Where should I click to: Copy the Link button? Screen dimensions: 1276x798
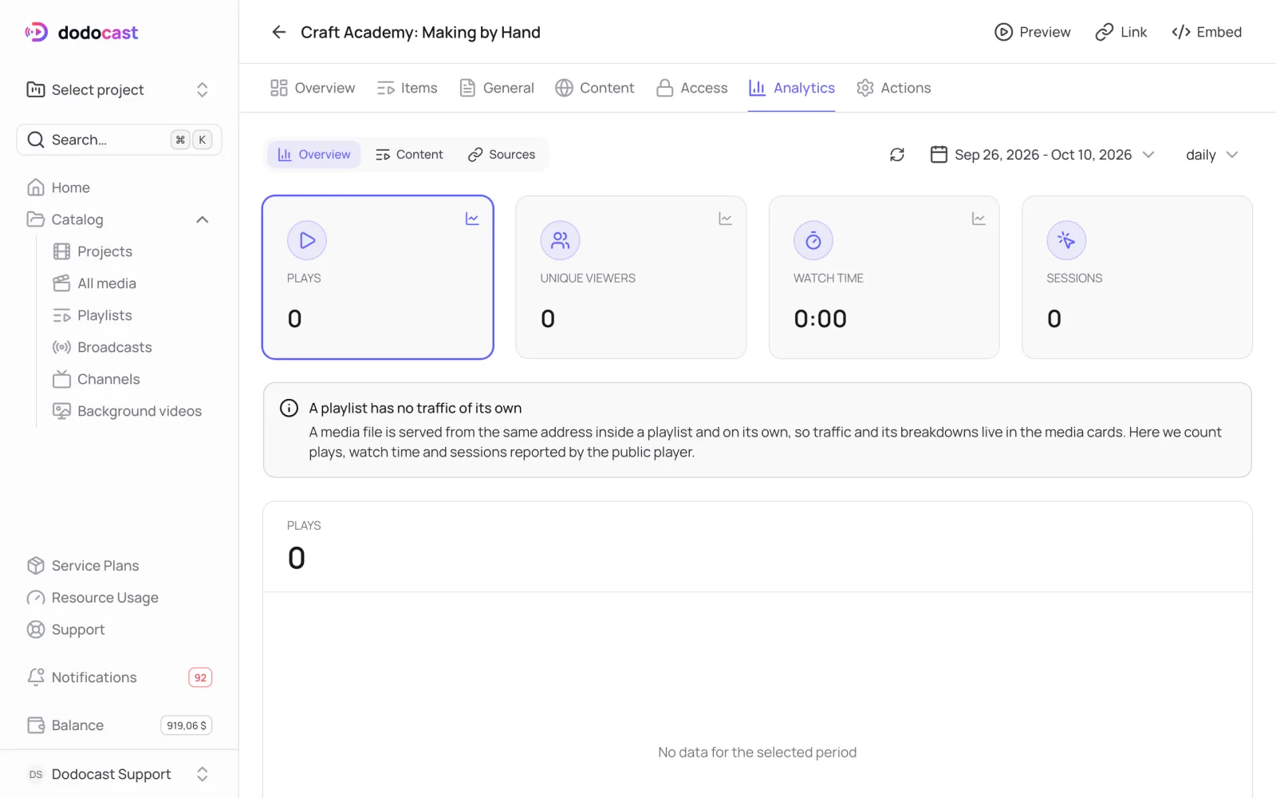click(x=1121, y=32)
